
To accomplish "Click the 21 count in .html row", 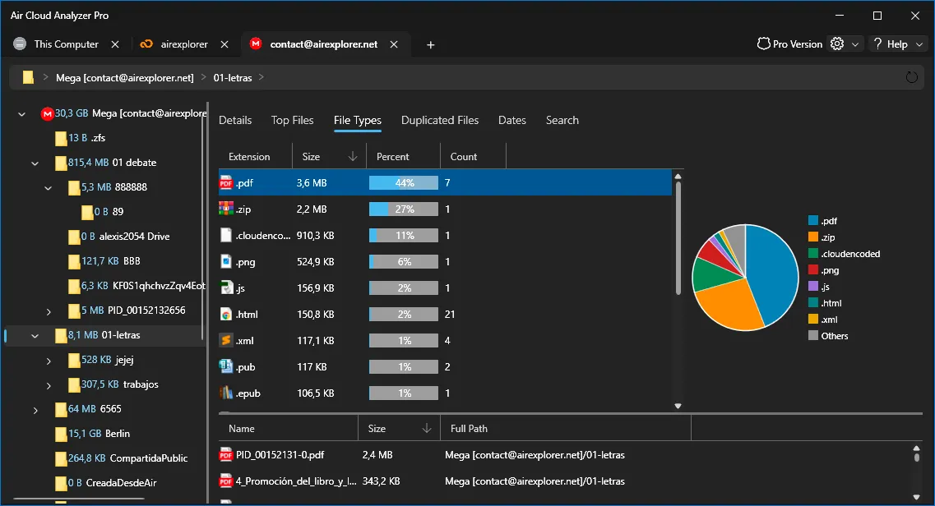I will 450,314.
